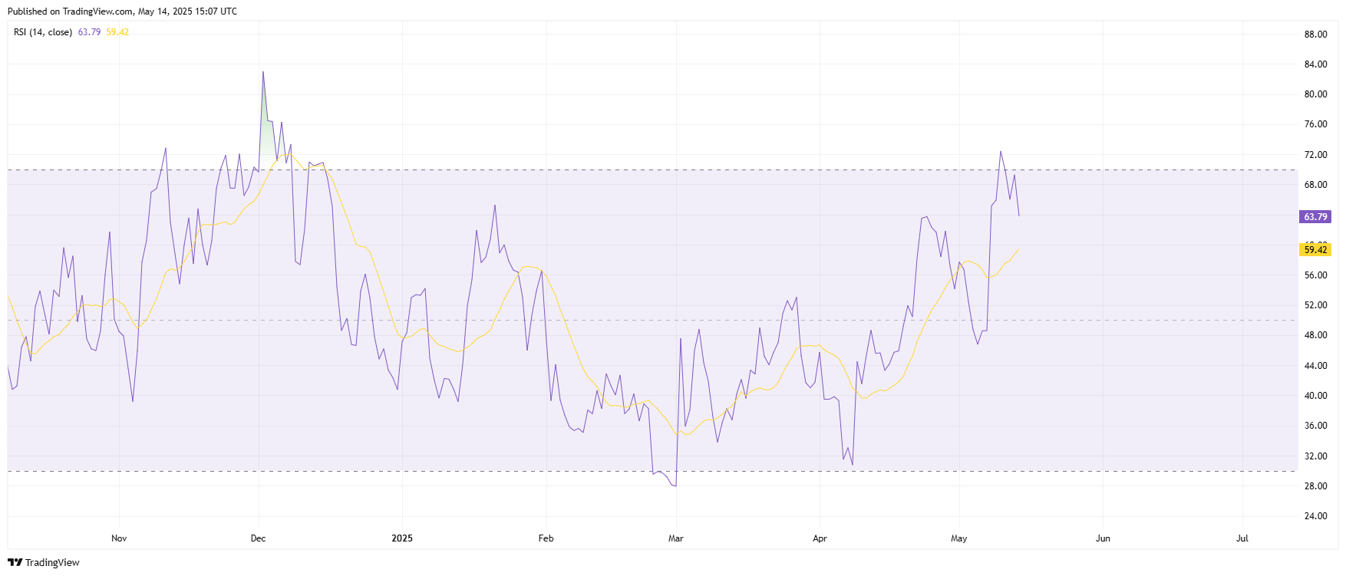Click the 56.00 scale value
Screen dimensions: 1346x576
coord(1315,275)
